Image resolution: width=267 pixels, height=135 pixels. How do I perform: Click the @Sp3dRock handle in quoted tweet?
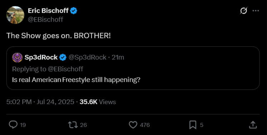tap(88, 57)
